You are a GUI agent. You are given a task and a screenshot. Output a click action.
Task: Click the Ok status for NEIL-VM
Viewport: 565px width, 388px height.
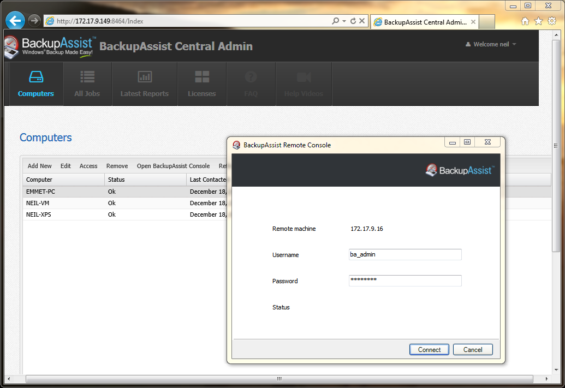pos(112,203)
